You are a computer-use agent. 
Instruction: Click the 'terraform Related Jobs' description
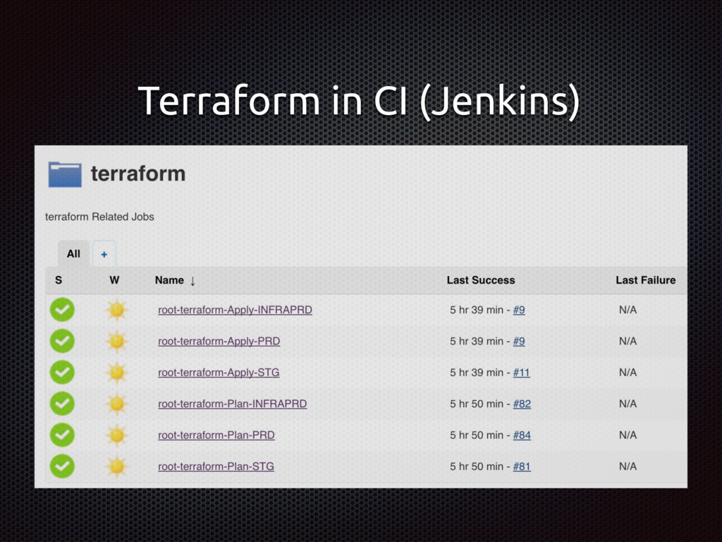(99, 217)
